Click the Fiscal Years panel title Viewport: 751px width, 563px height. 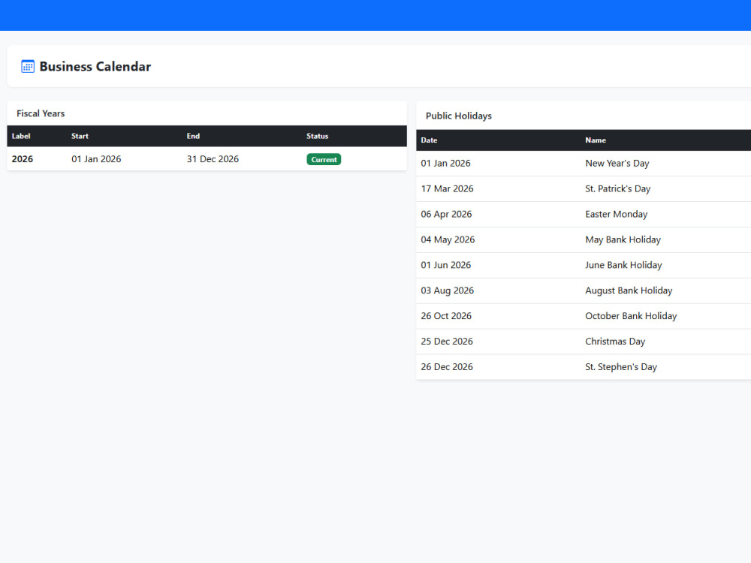click(41, 113)
